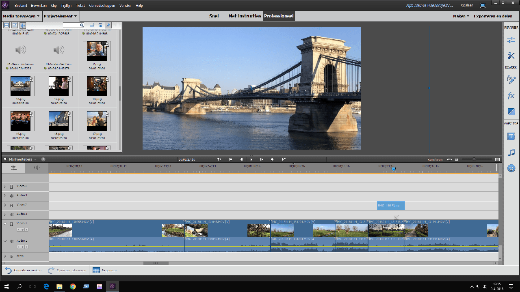520x292 pixels.
Task: Mute the Audio 2 track speaker
Action: coord(11,214)
